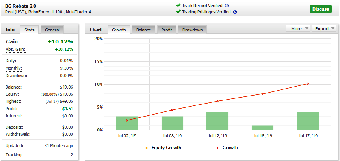
Task: Click the Jul 12 green bar
Action: [x=217, y=121]
